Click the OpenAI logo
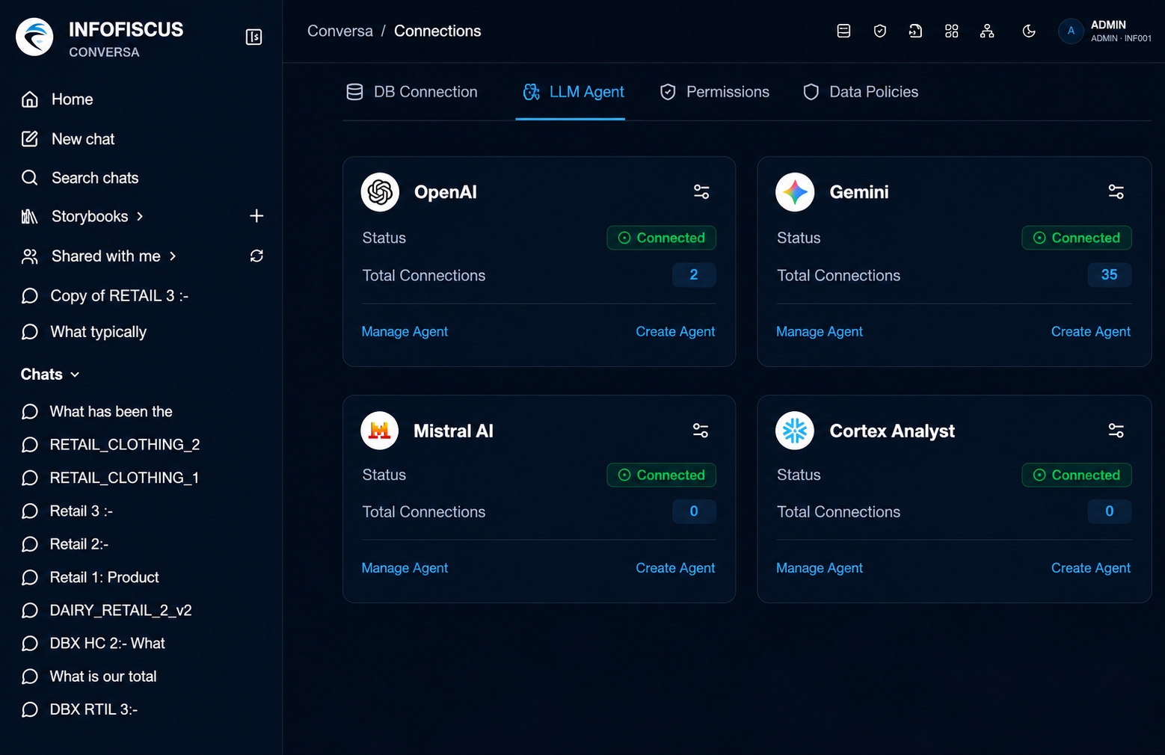This screenshot has width=1165, height=755. [380, 192]
